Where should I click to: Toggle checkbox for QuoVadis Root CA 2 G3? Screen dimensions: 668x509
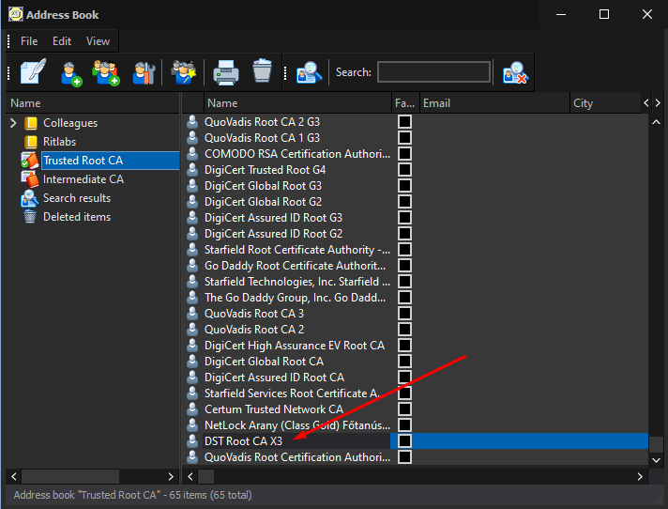click(404, 122)
